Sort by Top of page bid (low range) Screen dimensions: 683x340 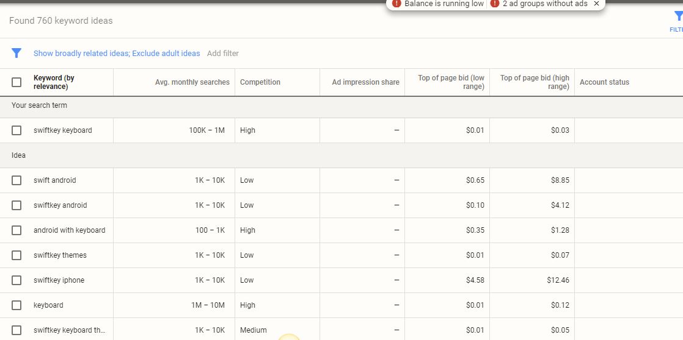(451, 82)
